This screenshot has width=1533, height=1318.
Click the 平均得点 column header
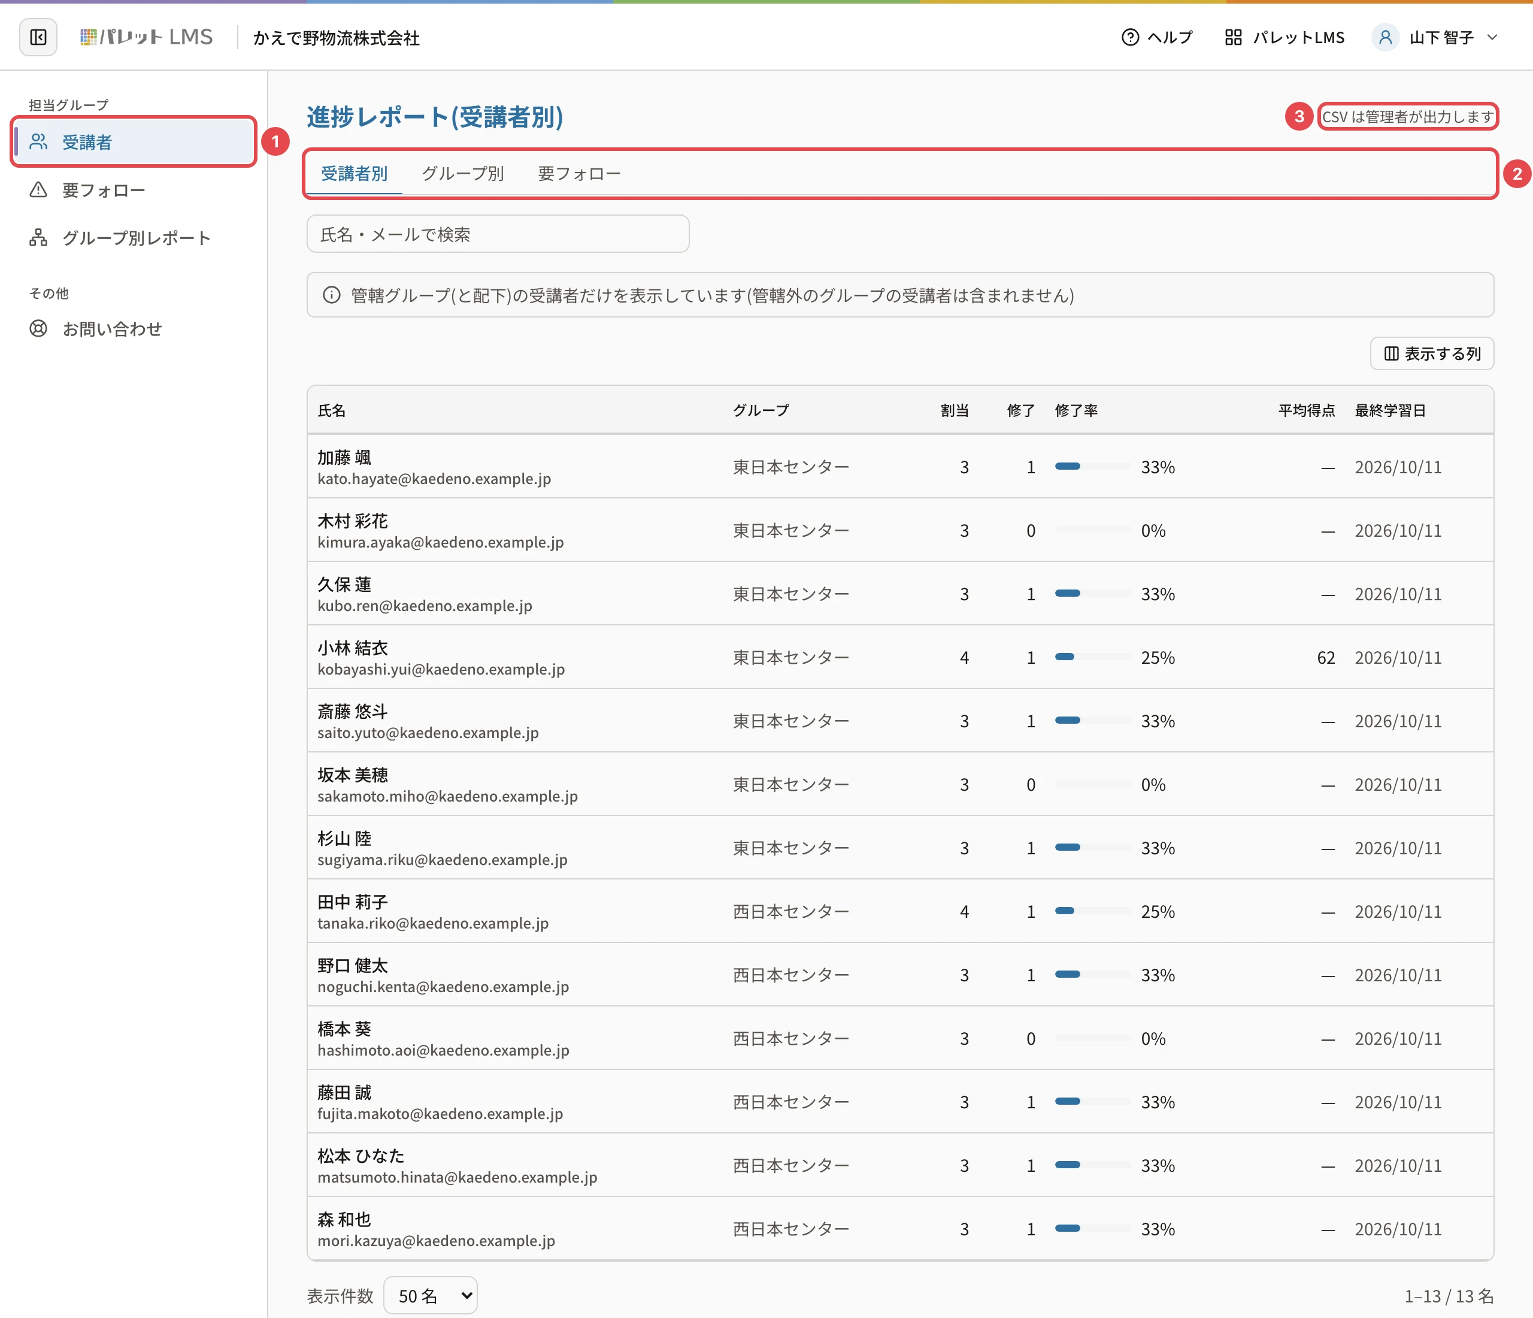[x=1307, y=410]
